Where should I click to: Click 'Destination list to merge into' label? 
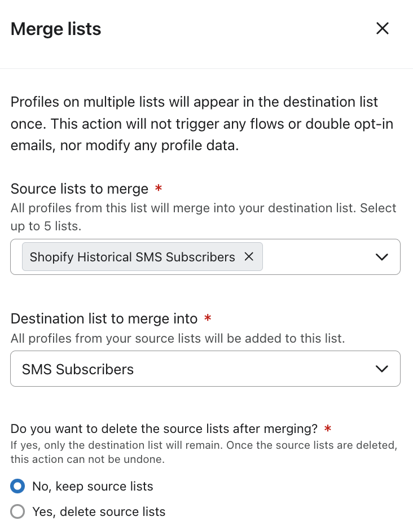point(104,318)
